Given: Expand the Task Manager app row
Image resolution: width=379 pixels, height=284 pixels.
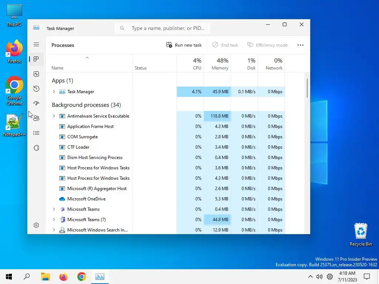Looking at the screenshot, I should [x=54, y=92].
